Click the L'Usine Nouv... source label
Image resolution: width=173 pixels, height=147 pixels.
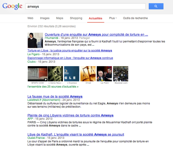point(56,83)
